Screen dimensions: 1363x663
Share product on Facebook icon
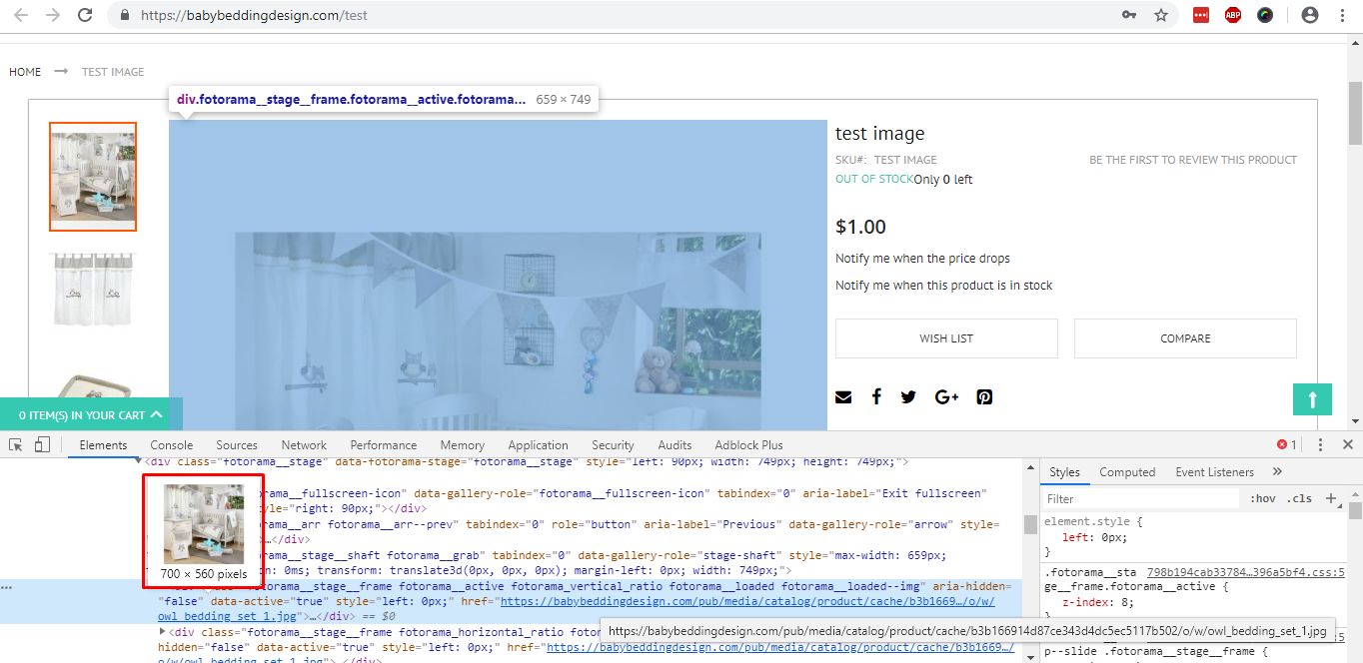876,397
